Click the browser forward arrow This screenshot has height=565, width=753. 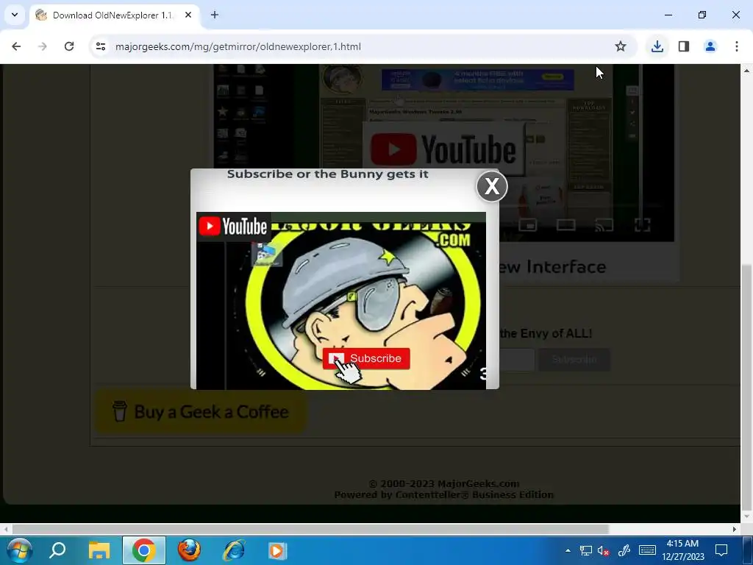pyautogui.click(x=43, y=46)
